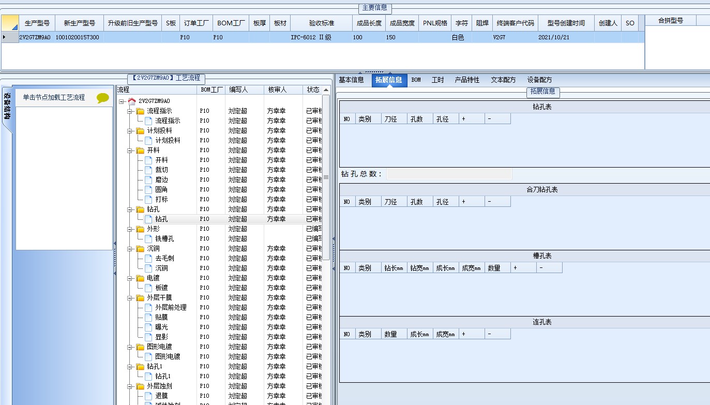Collapse the 钻孔 folder node

point(130,209)
